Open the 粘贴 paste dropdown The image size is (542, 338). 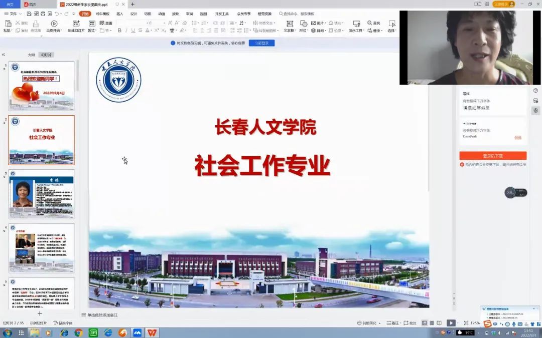tap(8, 31)
